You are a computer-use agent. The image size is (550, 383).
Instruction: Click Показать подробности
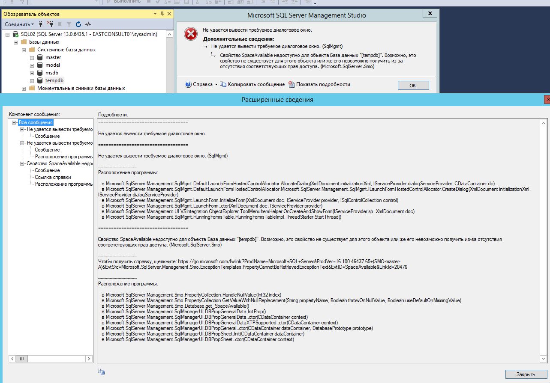coord(319,84)
